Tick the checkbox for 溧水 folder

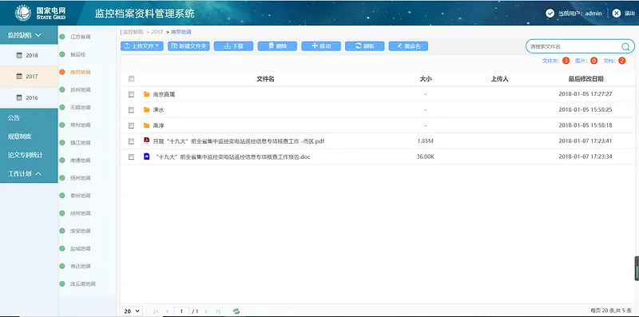[131, 110]
